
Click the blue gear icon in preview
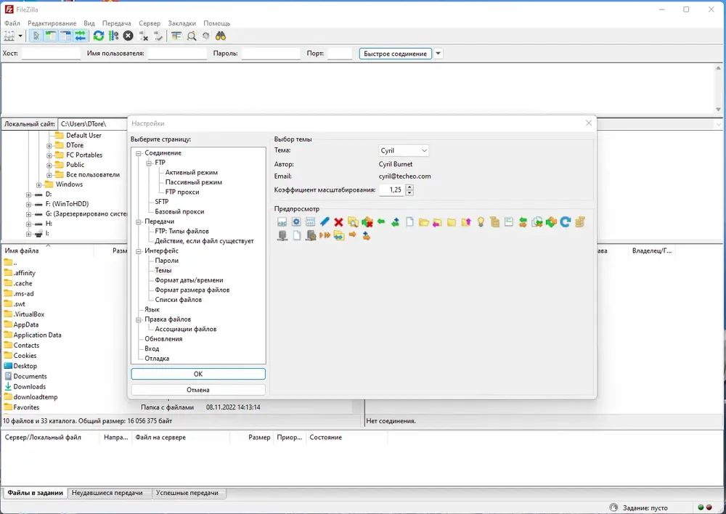pos(296,222)
